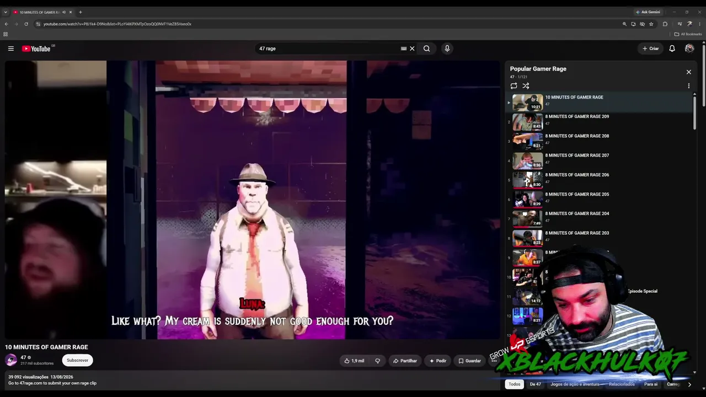Click the address bar URL
Viewport: 706px width, 397px height.
(117, 24)
